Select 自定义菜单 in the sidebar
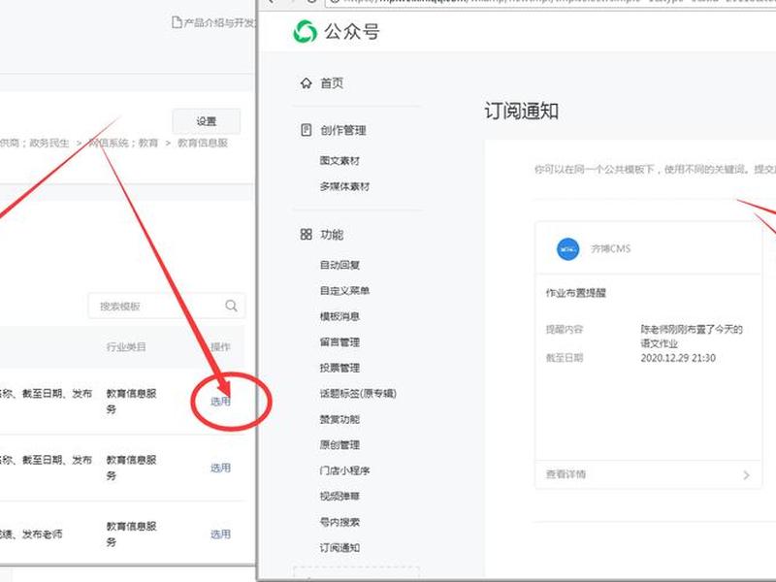The width and height of the screenshot is (776, 582). click(x=344, y=290)
